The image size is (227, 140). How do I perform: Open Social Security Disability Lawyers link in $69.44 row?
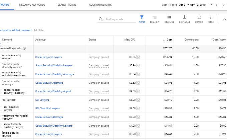[54, 66]
